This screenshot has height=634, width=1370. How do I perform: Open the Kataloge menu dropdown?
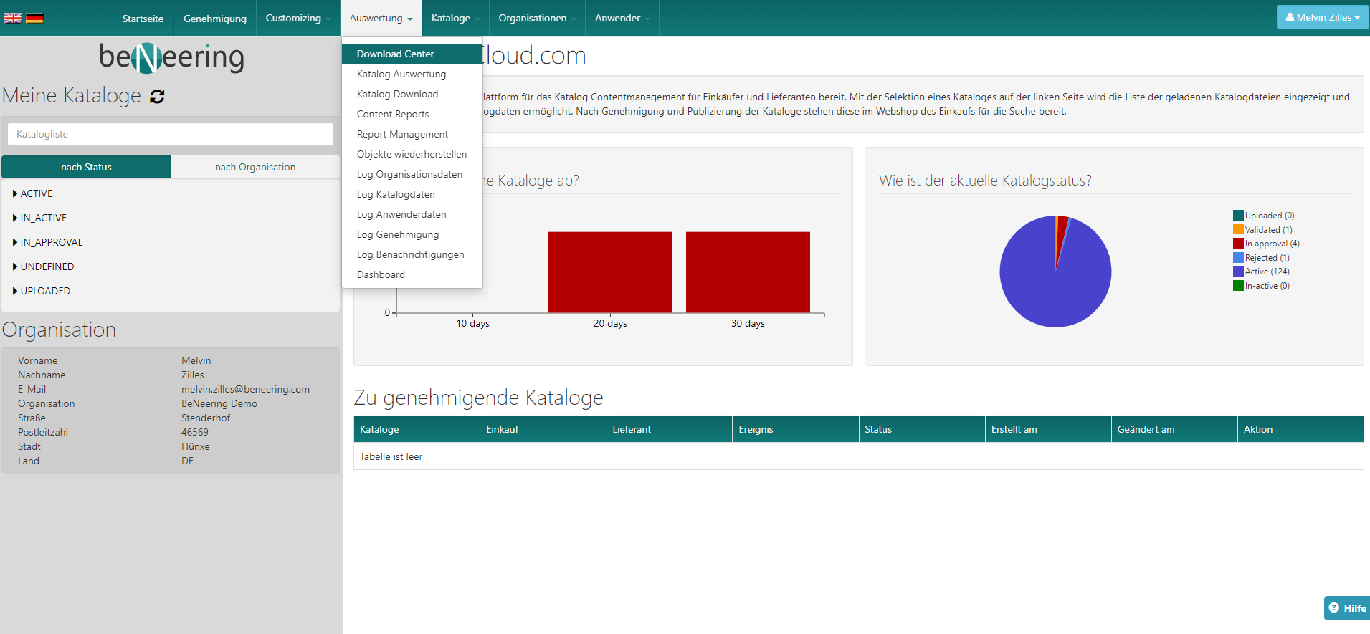455,18
